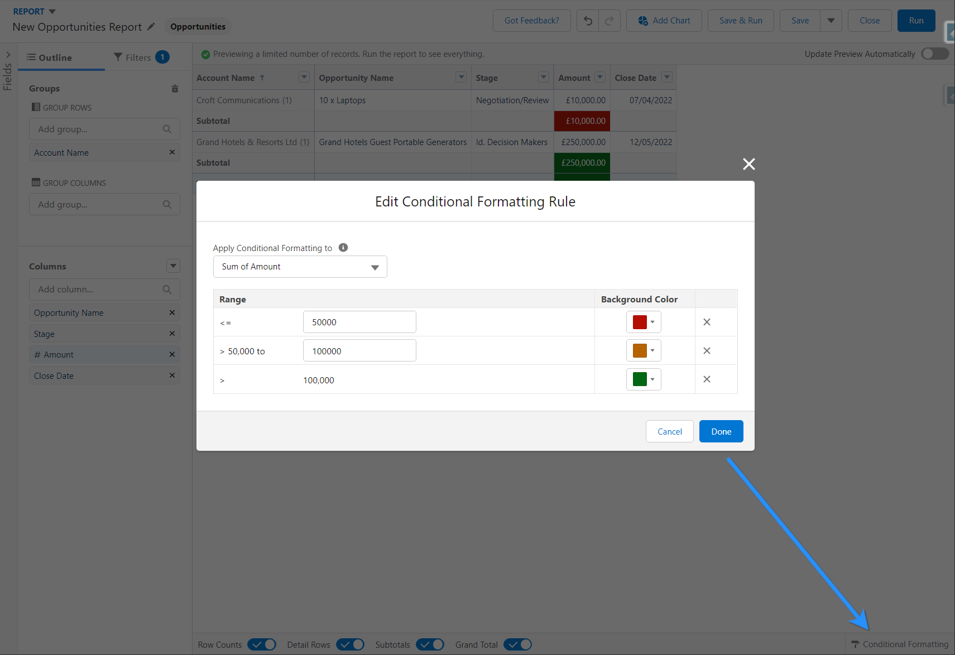Open Close Date column menu
The height and width of the screenshot is (655, 955).
667,77
